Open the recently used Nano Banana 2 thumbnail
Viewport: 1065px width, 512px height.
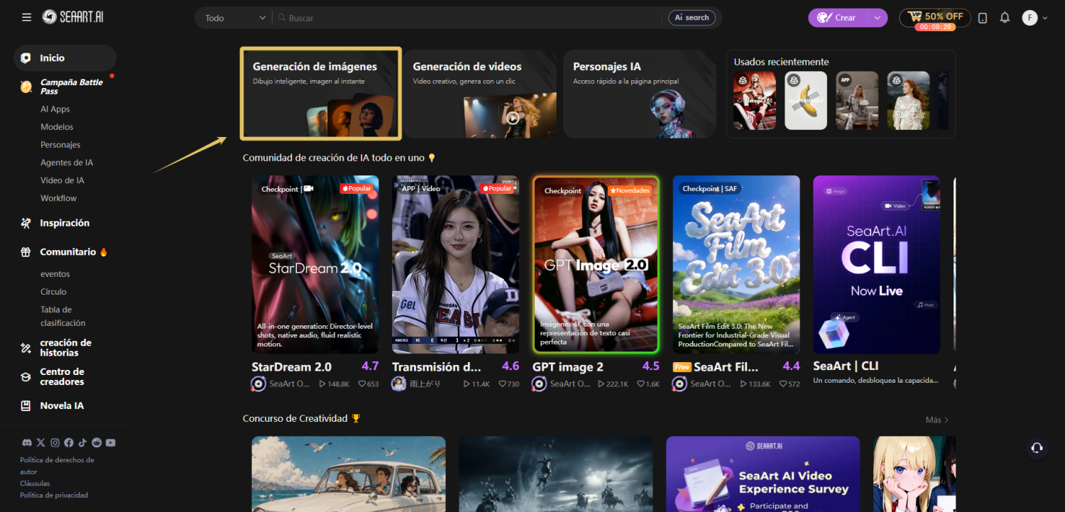pos(806,100)
